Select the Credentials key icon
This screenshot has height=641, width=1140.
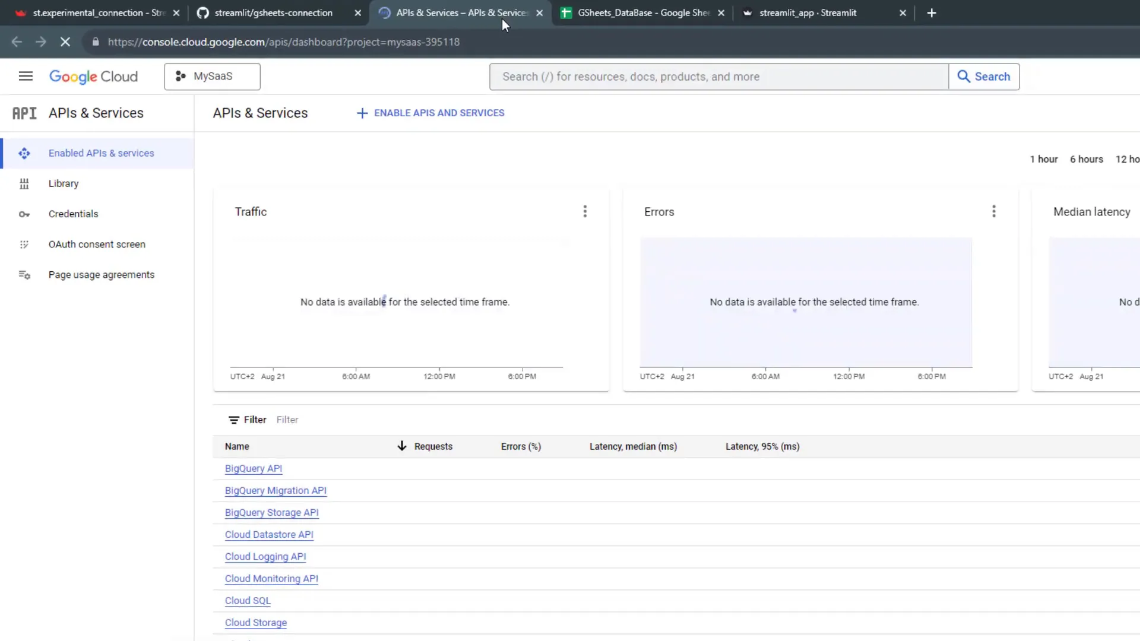[24, 214]
